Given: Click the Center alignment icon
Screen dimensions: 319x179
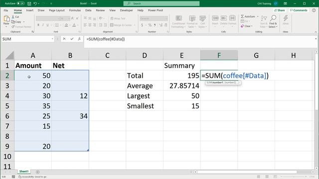Looking at the screenshot, I should [x=90, y=25].
